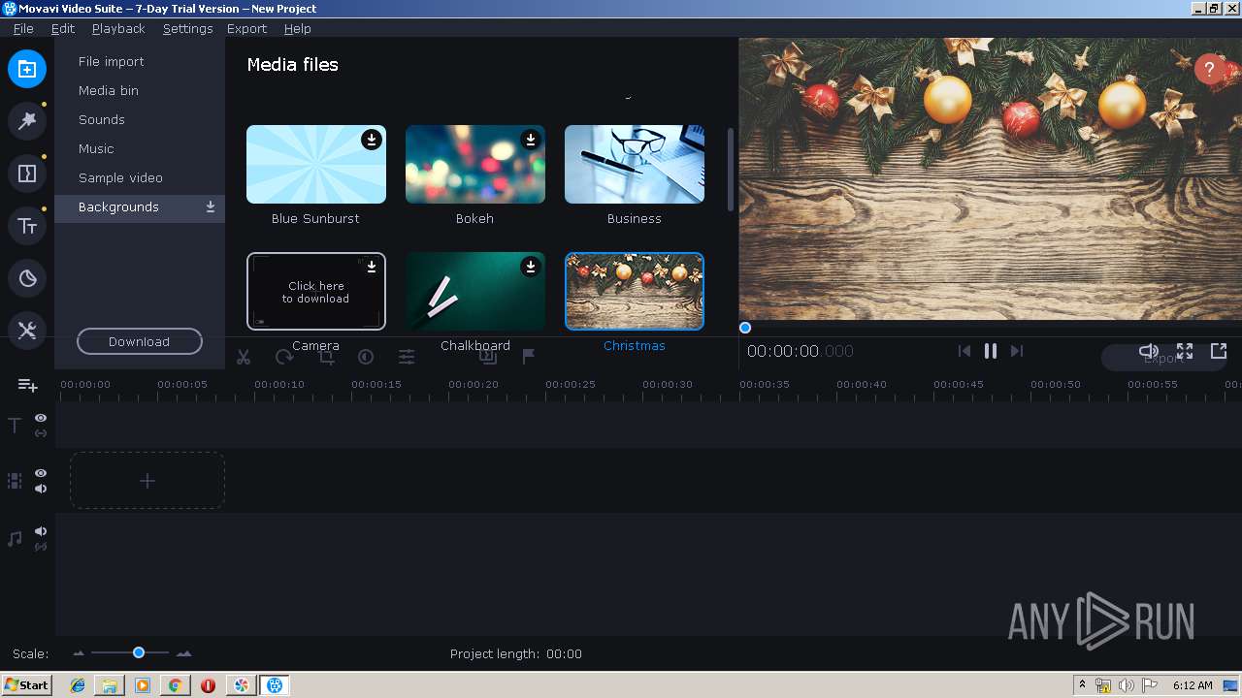Select the Christmas background thumbnail
The height and width of the screenshot is (698, 1242).
(635, 291)
